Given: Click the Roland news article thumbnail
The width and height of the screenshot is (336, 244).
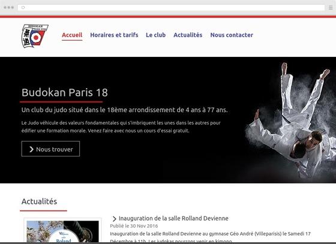Looking at the screenshot, I should pos(62,231).
